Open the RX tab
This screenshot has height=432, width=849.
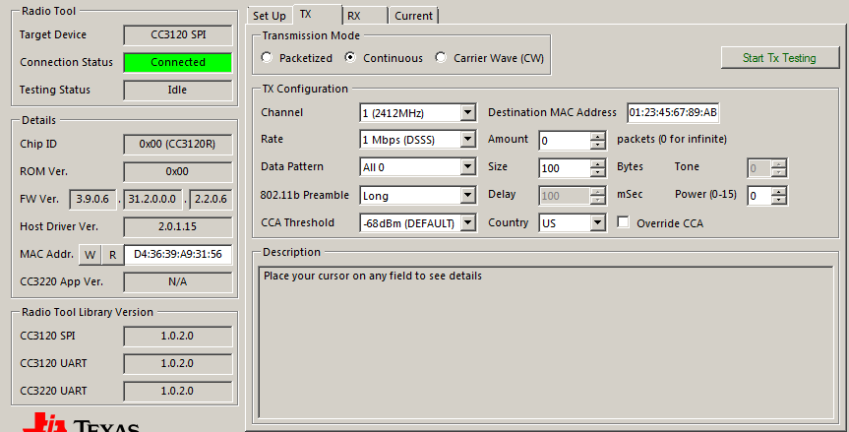[x=365, y=16]
